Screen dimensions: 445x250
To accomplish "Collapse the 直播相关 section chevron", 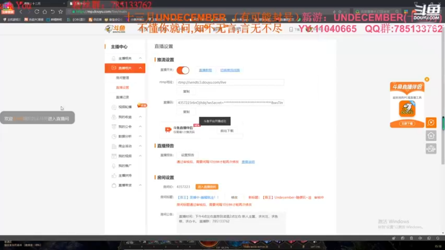I will pos(140,68).
